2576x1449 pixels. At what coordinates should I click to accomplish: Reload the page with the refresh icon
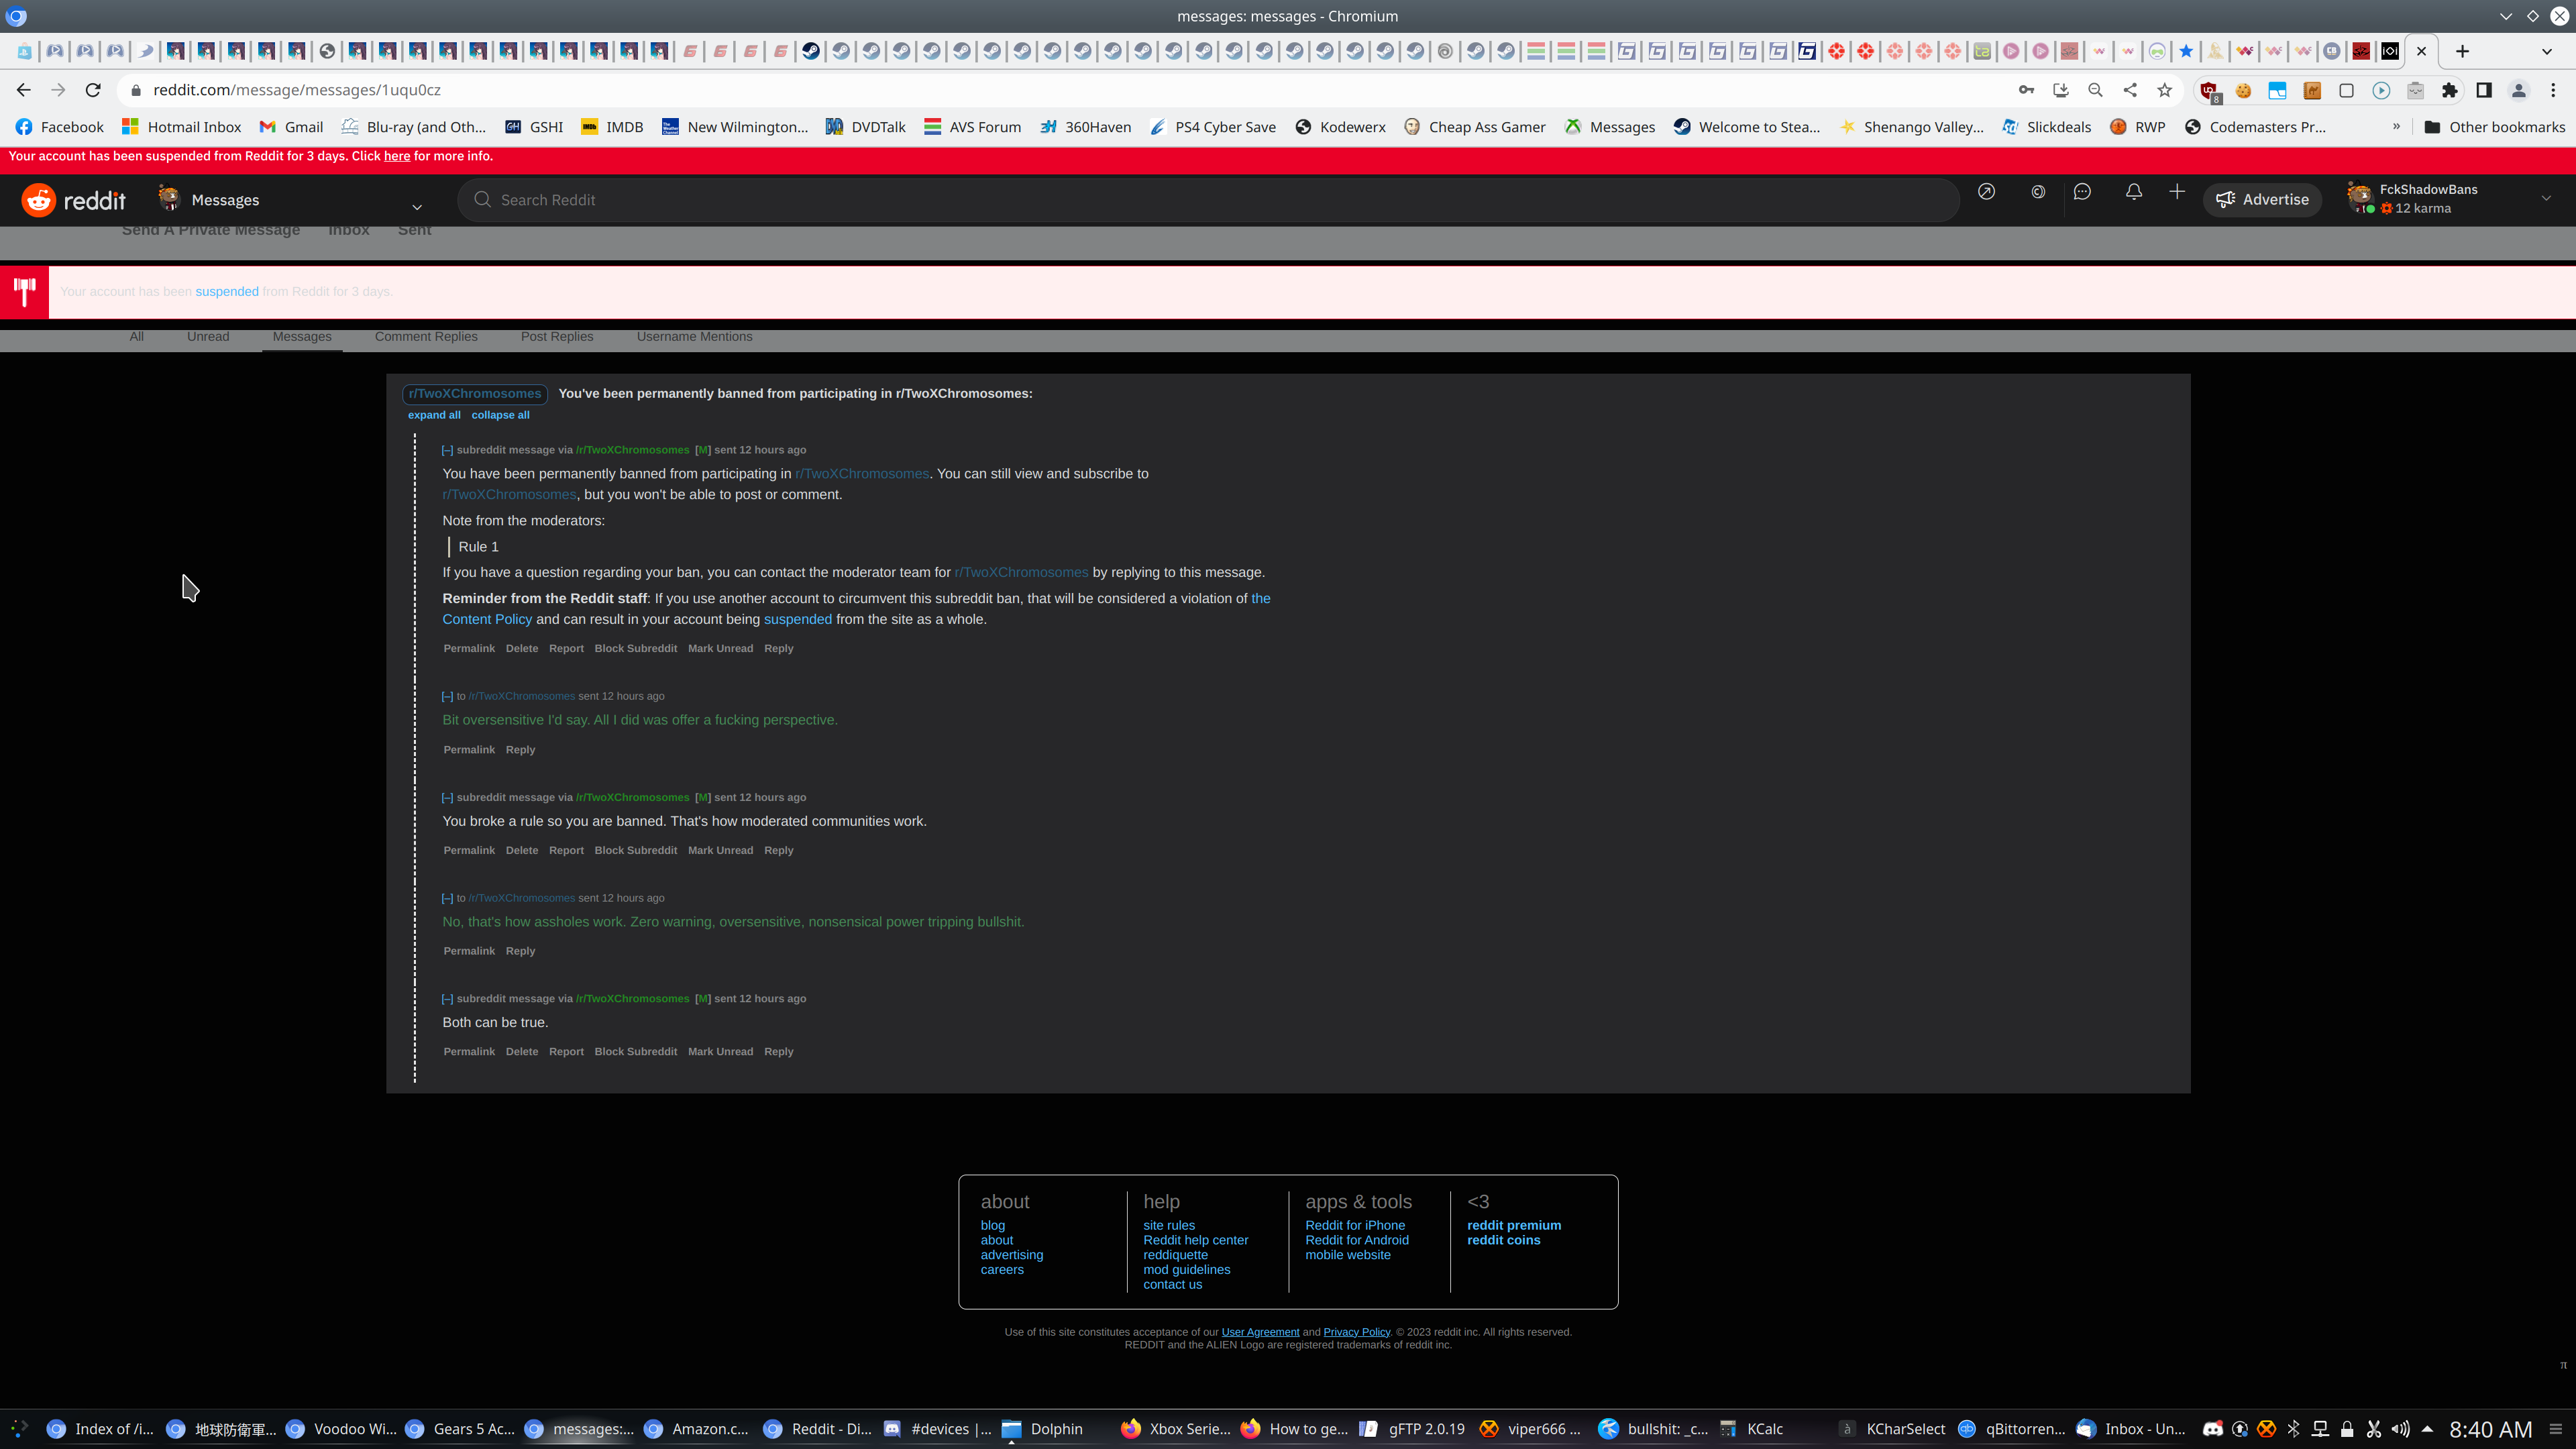click(93, 90)
